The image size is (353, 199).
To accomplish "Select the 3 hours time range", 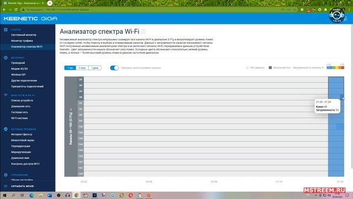I will click(x=82, y=68).
